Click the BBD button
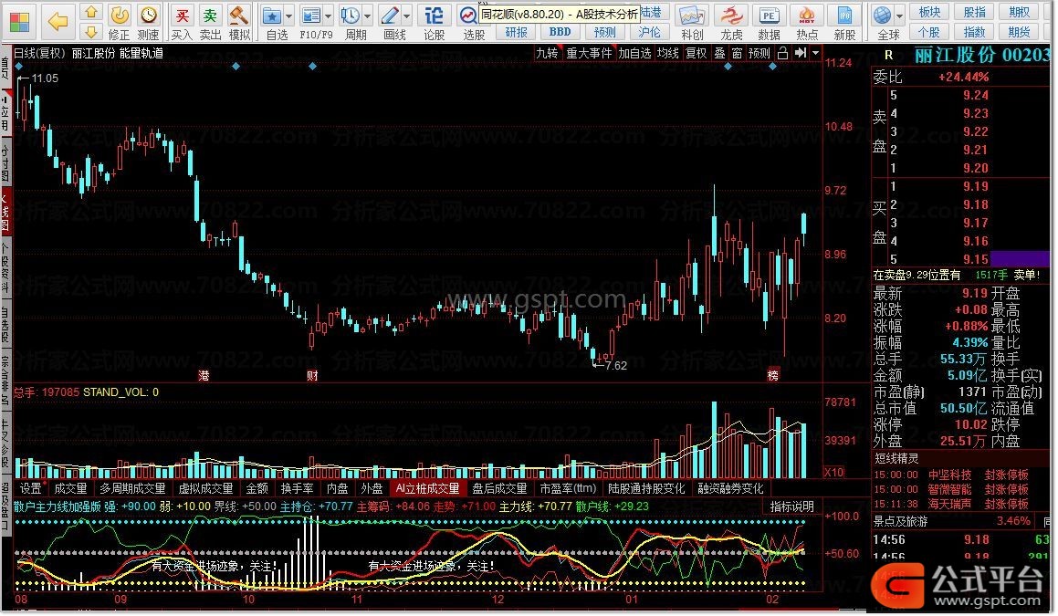Image resolution: width=1058 pixels, height=616 pixels. (x=560, y=32)
